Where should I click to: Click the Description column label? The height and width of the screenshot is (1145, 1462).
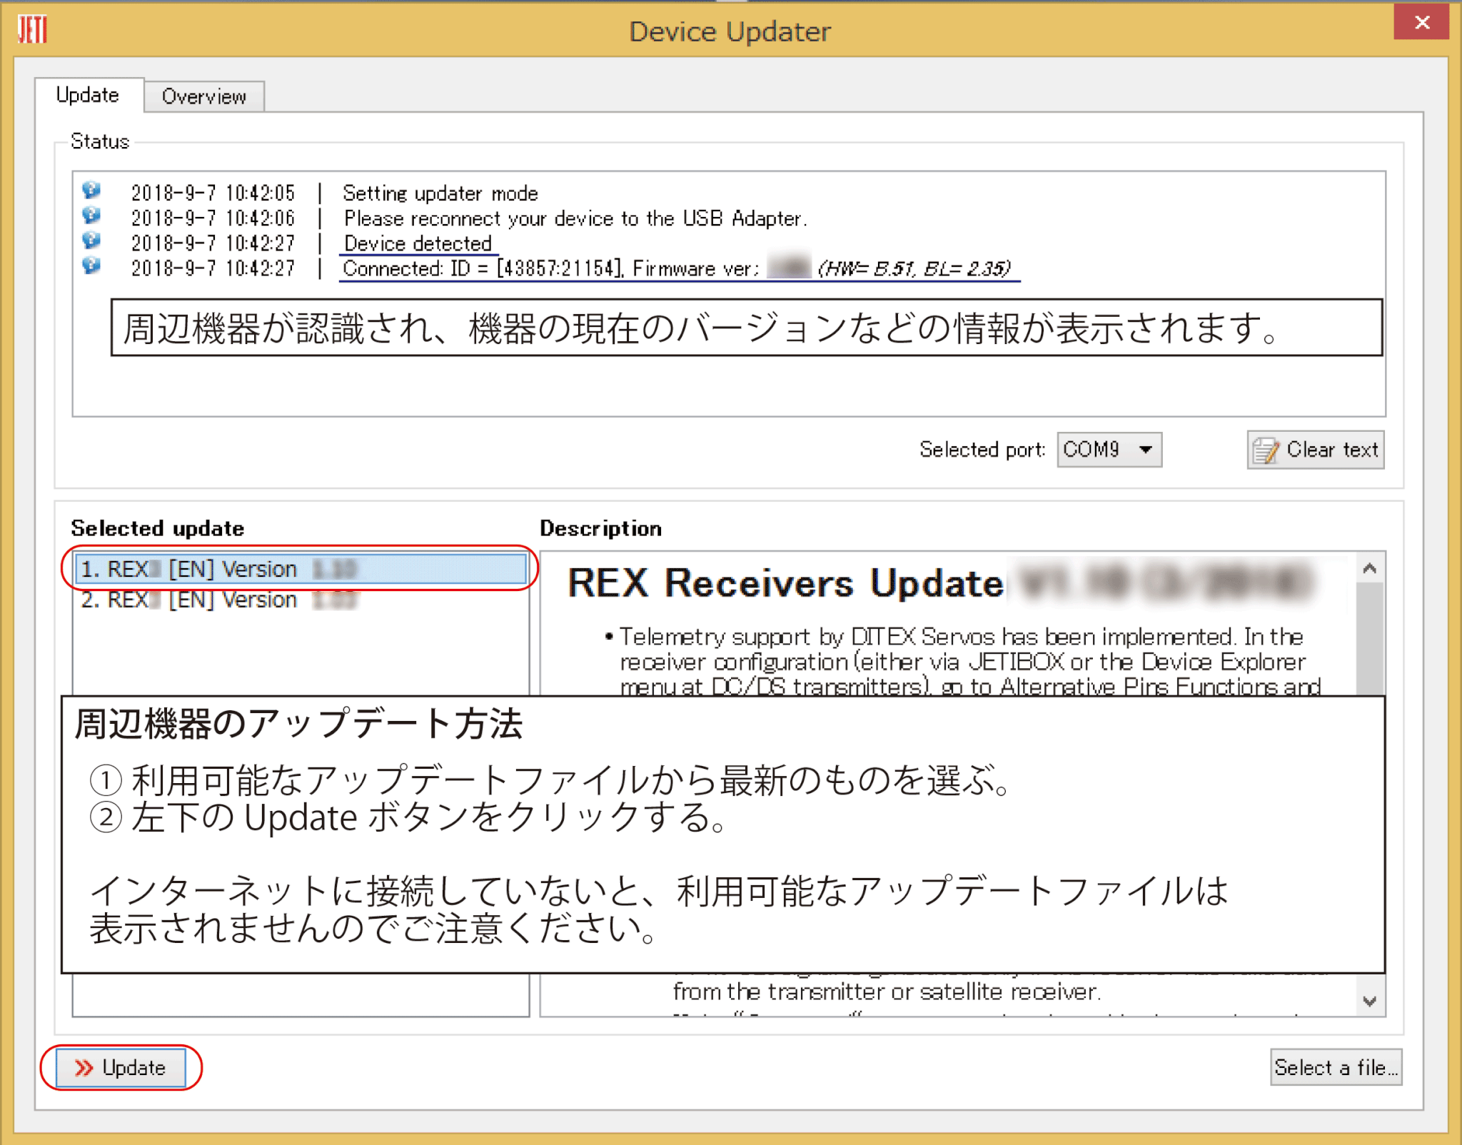[601, 528]
